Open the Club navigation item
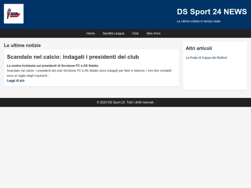Viewport: 251px width, 188px height. coord(135,33)
